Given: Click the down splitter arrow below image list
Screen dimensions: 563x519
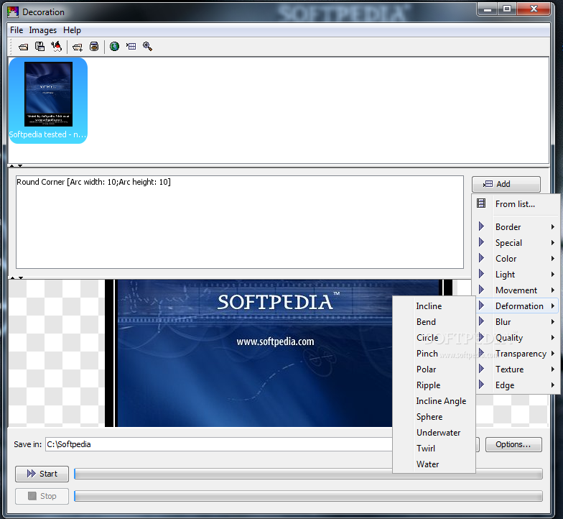Looking at the screenshot, I should click(x=20, y=165).
